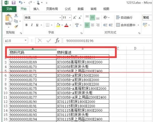Click the Save icon in quick access toolbar
The width and height of the screenshot is (153, 122).
click(13, 3)
